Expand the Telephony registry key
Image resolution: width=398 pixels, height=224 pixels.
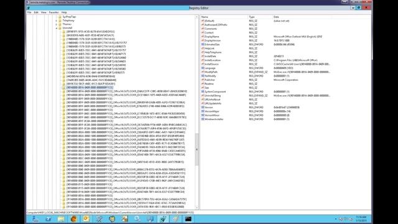57,21
